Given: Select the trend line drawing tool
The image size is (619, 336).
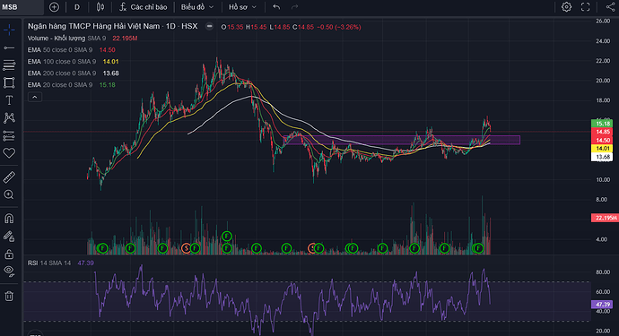Looking at the screenshot, I should point(9,47).
